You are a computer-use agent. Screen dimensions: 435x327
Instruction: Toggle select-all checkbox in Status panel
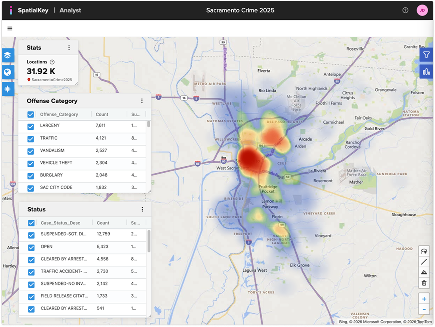[x=31, y=223]
